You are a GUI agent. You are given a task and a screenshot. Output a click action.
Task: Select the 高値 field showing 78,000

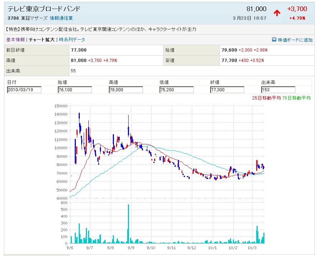126,90
